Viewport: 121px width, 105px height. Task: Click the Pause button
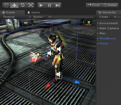click(x=49, y=5)
